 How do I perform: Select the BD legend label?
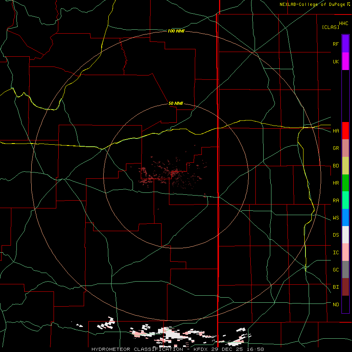tap(336, 166)
